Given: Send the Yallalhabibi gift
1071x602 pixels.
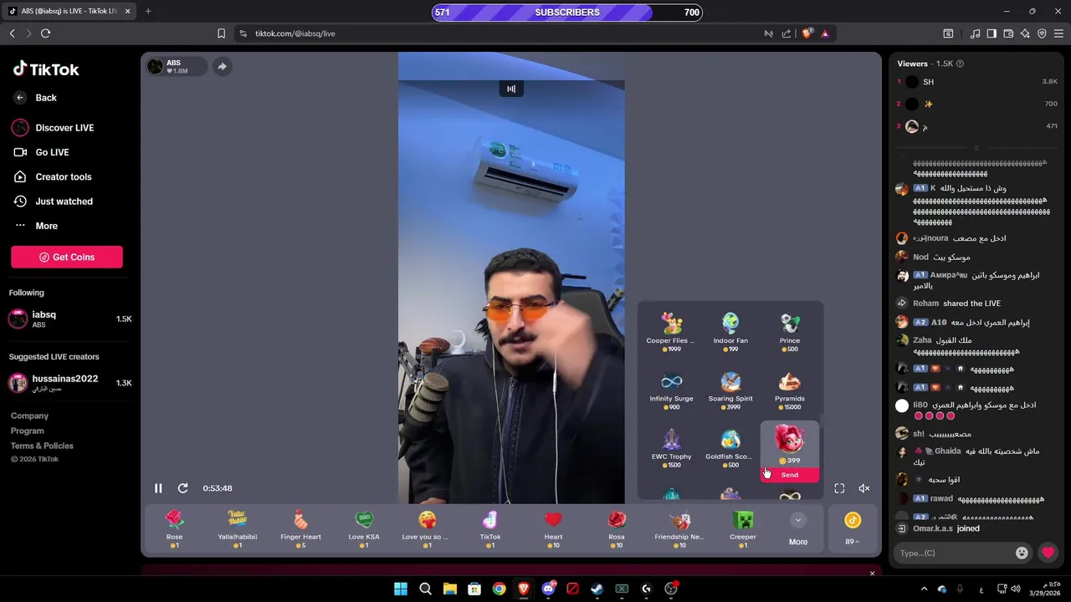Looking at the screenshot, I should click(x=238, y=528).
